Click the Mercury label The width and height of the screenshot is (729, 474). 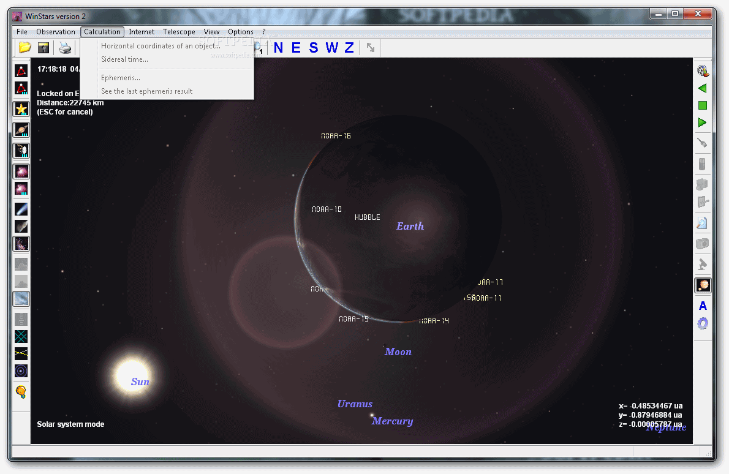[393, 421]
